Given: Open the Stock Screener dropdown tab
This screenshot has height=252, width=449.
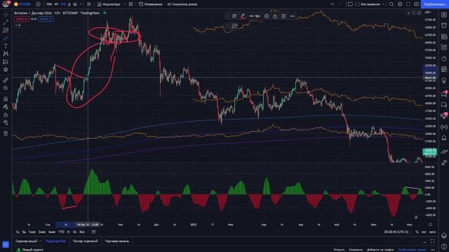Looking at the screenshot, I should pos(28,241).
